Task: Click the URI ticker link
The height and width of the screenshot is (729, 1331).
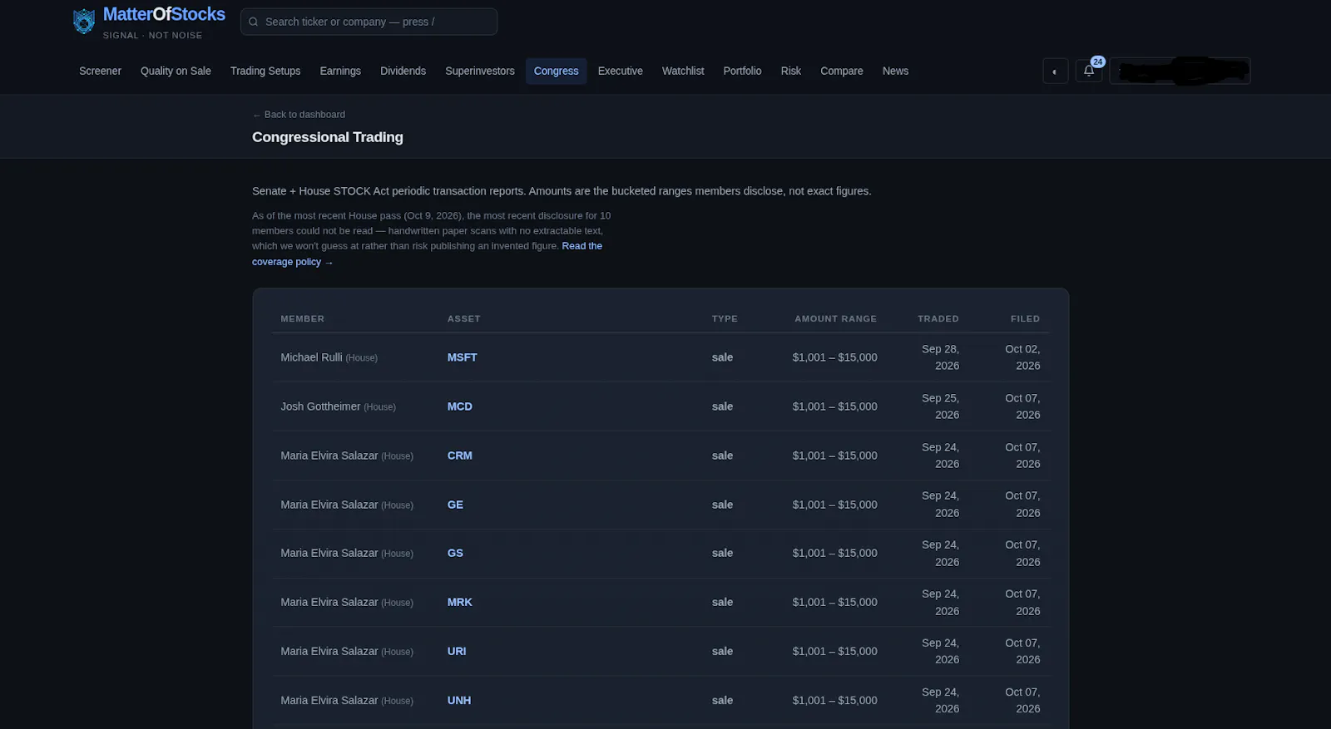Action: [x=457, y=651]
